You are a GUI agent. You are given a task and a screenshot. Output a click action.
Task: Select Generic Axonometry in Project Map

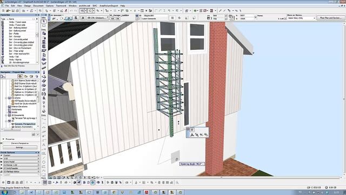tap(24, 127)
